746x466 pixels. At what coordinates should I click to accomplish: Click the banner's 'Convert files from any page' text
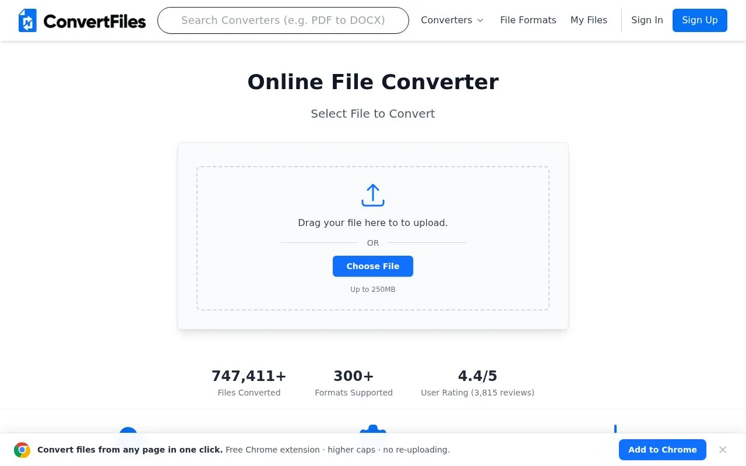[x=130, y=450]
